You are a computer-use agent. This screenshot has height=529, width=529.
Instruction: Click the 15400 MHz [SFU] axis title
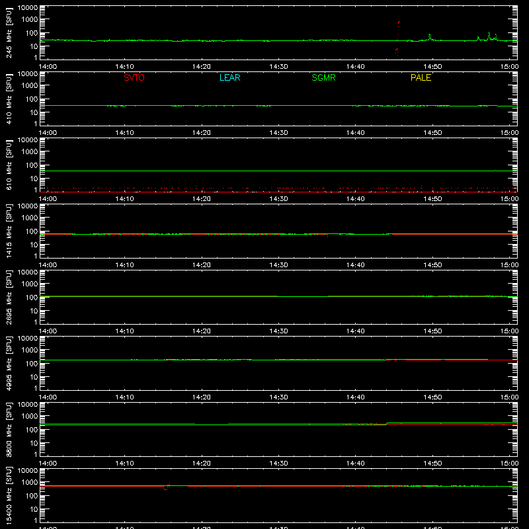tap(9, 495)
